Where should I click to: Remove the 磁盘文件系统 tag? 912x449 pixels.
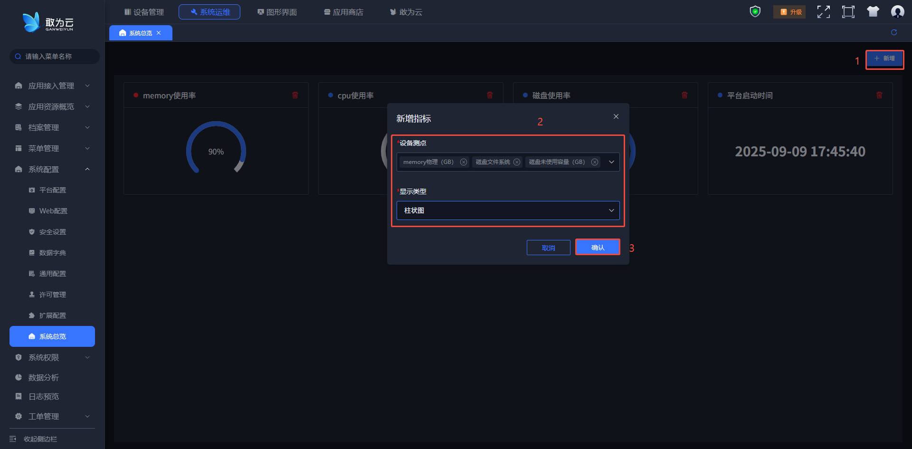coord(517,162)
